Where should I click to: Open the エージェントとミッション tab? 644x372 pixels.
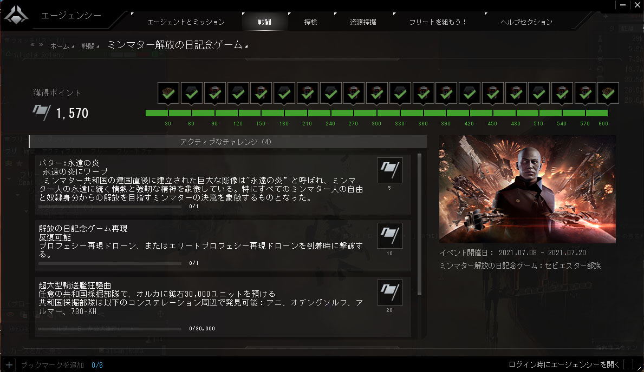pos(186,22)
